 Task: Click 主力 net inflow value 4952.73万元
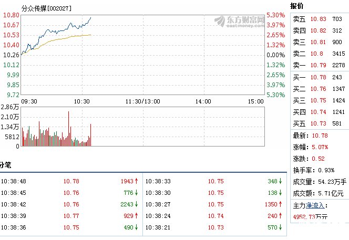[310, 217]
